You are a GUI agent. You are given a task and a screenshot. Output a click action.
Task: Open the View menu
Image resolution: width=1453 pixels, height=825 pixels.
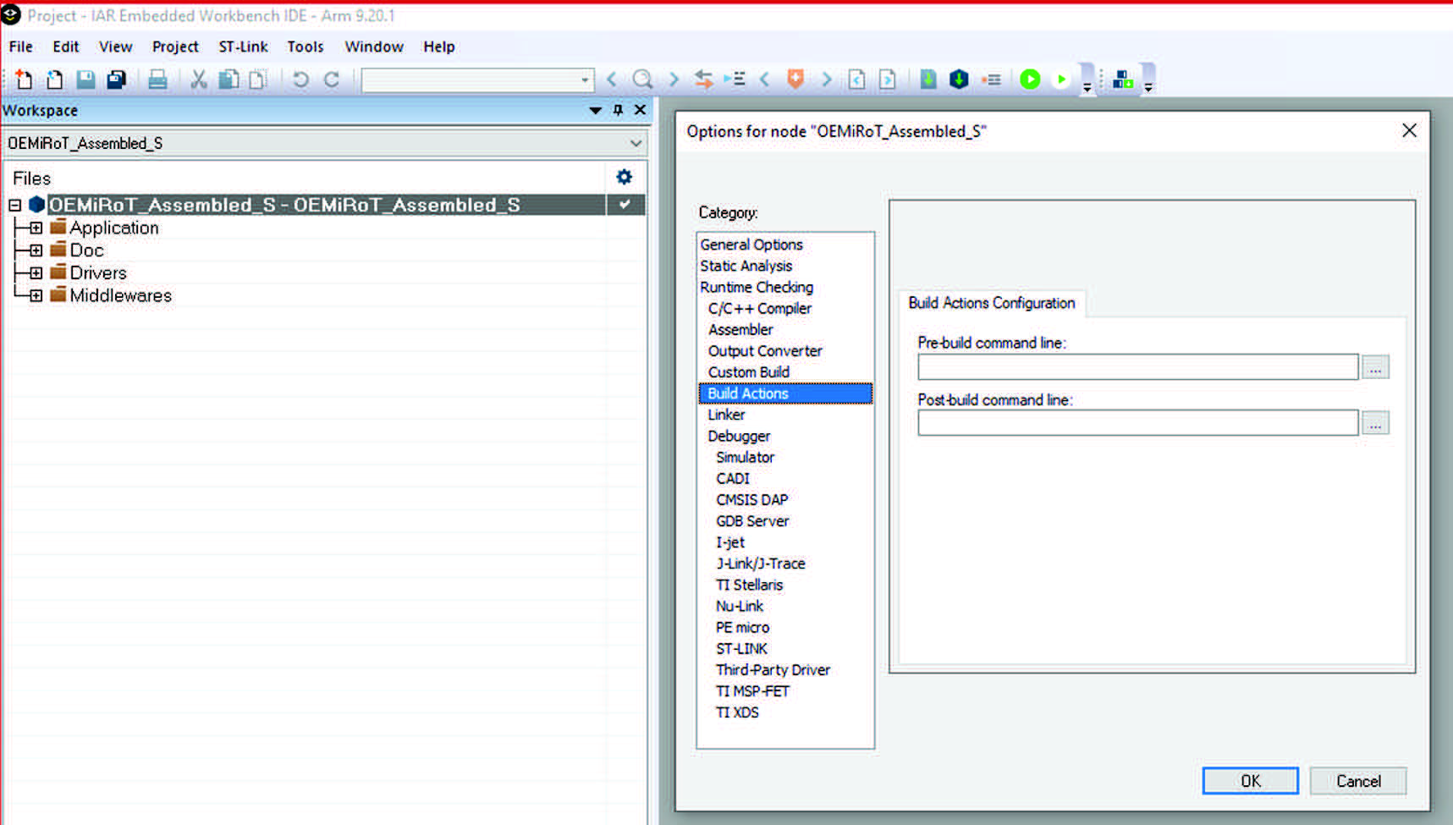click(115, 47)
